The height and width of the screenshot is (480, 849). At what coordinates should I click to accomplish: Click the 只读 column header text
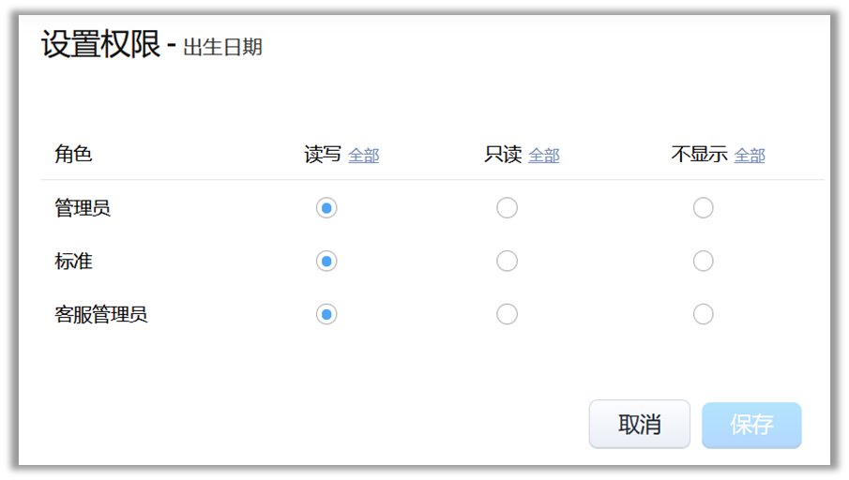503,155
